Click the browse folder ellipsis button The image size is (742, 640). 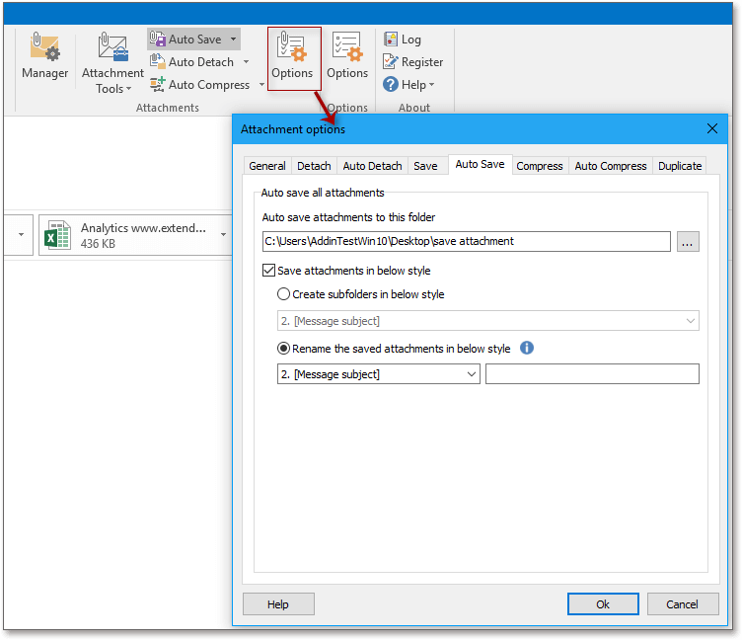click(688, 241)
